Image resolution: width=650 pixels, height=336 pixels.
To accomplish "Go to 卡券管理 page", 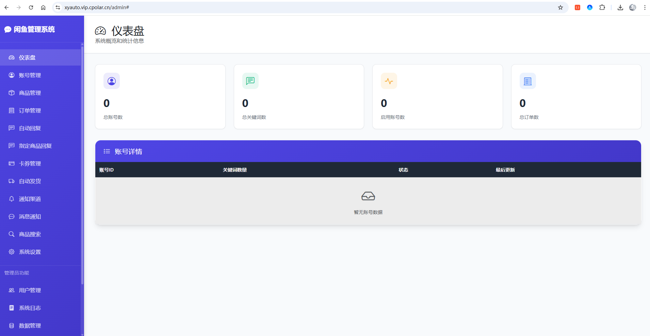I will (x=40, y=163).
